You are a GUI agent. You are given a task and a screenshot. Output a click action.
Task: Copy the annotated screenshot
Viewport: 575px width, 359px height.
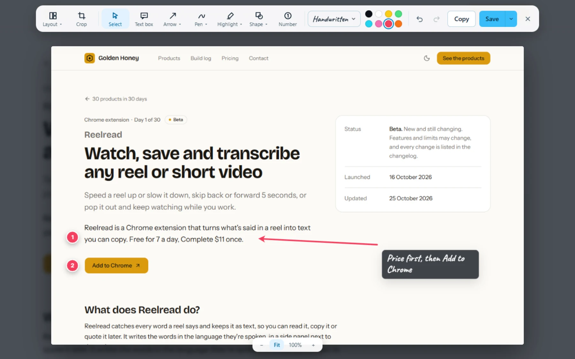[461, 19]
